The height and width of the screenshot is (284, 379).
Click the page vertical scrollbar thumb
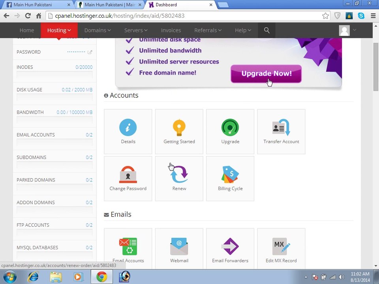[376, 67]
